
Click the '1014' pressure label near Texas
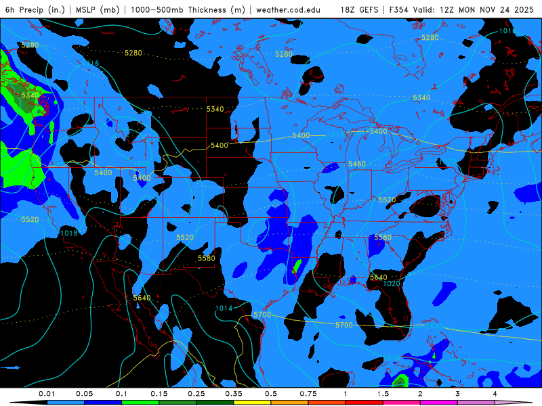[x=224, y=309]
